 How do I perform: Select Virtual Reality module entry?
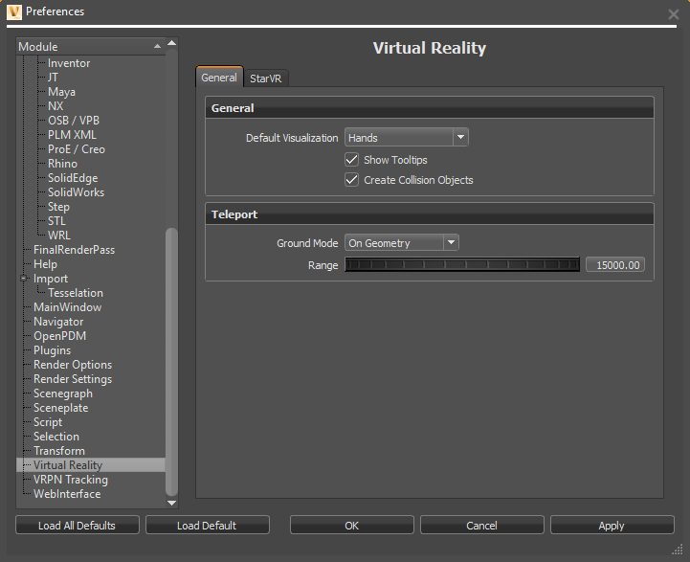tap(91, 464)
